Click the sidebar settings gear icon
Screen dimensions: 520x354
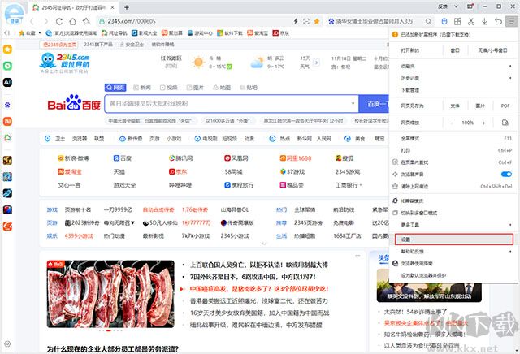tap(7, 345)
